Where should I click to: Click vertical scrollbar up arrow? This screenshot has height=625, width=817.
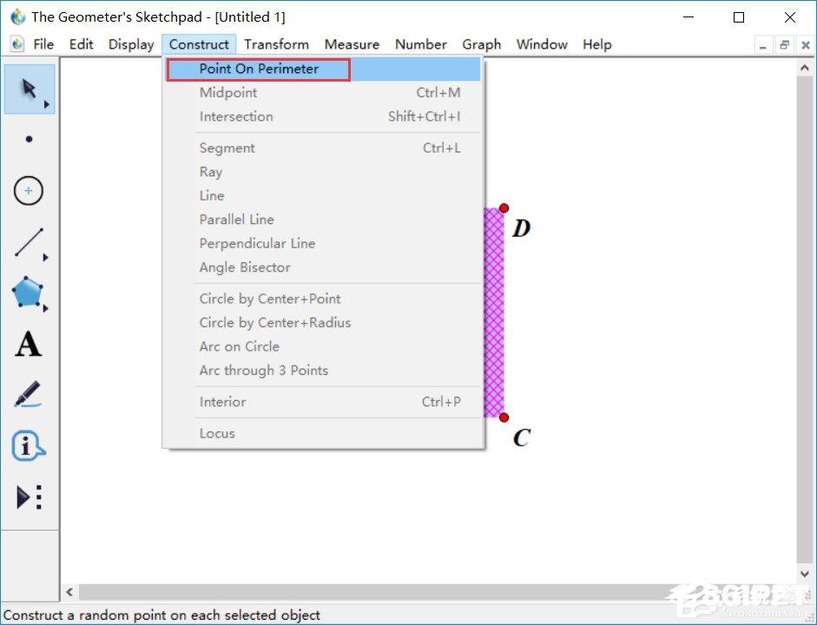click(805, 68)
